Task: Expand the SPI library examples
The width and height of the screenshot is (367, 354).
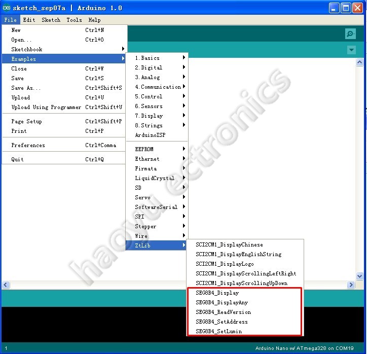Action: tap(157, 217)
